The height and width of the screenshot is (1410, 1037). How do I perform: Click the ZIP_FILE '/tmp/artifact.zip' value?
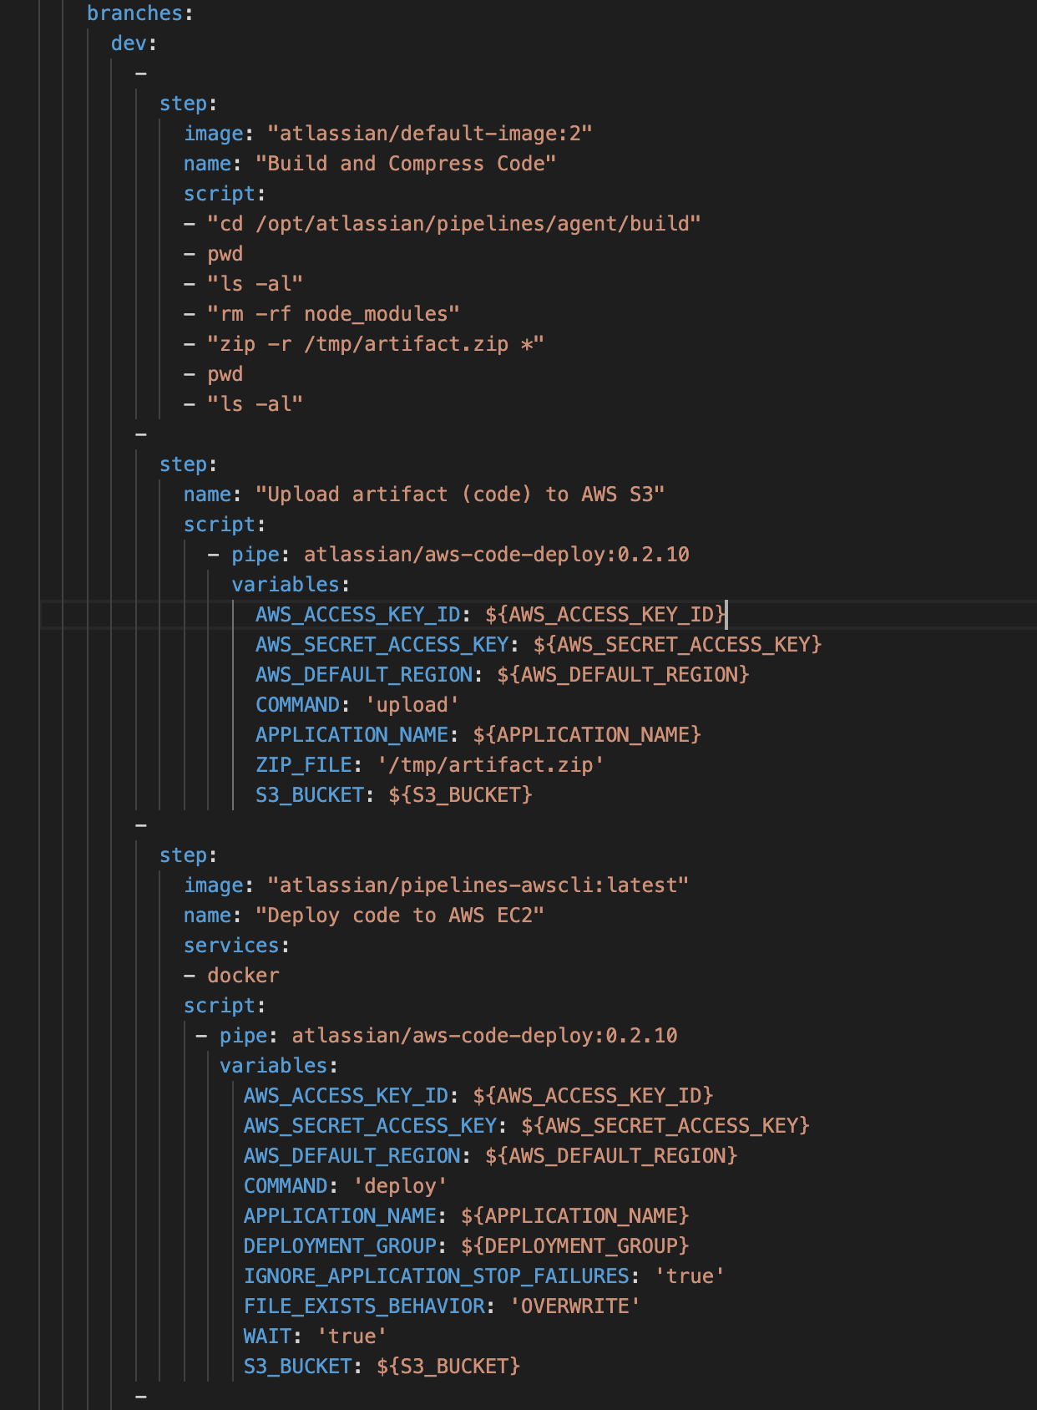point(490,765)
